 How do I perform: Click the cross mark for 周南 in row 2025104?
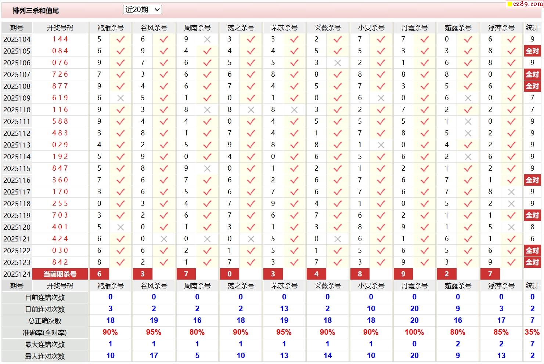tap(207, 39)
